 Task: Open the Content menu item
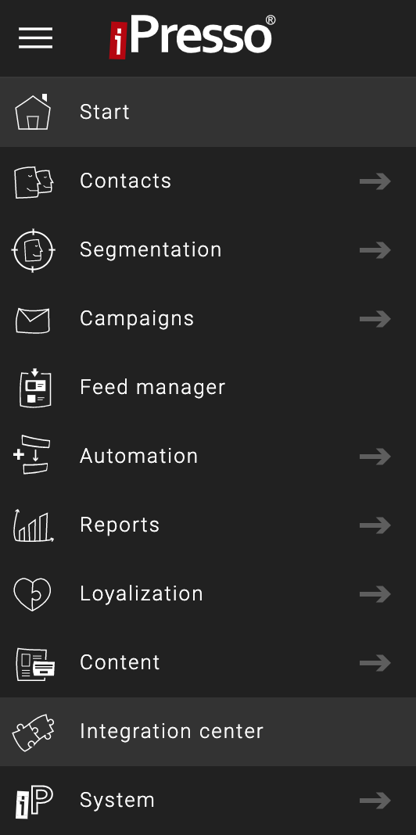click(208, 663)
